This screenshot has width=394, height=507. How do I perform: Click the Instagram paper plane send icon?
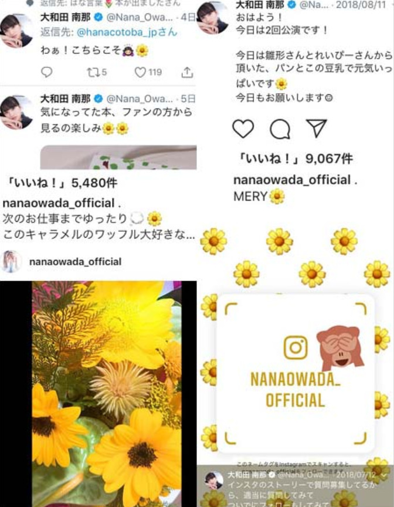pyautogui.click(x=316, y=128)
